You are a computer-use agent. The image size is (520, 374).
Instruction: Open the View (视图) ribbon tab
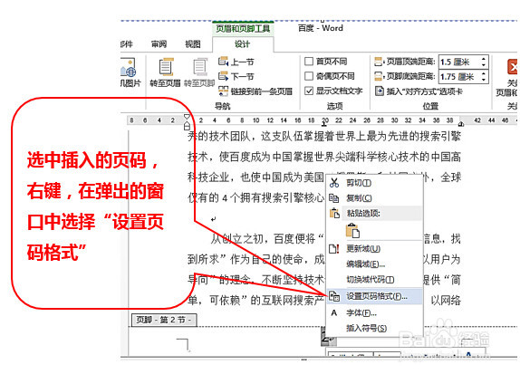pos(193,44)
